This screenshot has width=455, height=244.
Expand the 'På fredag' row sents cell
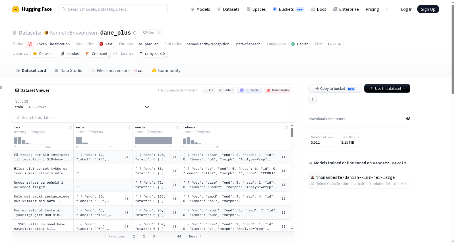click(x=174, y=157)
